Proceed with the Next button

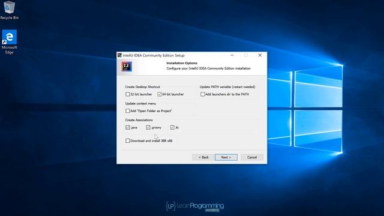(x=226, y=157)
